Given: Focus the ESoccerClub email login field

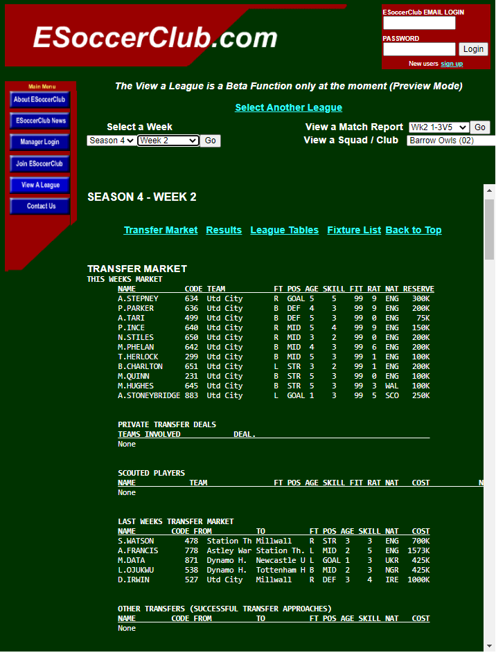Looking at the screenshot, I should (419, 23).
